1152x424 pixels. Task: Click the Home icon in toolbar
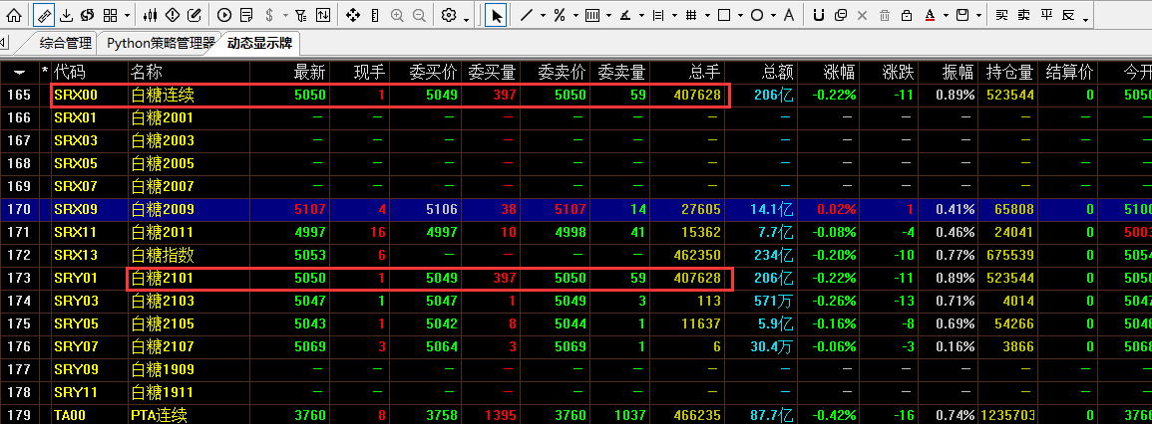coord(13,15)
